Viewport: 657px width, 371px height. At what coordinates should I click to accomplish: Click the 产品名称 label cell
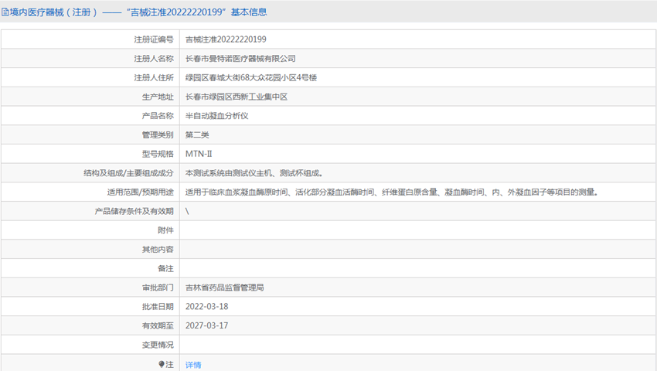point(90,116)
